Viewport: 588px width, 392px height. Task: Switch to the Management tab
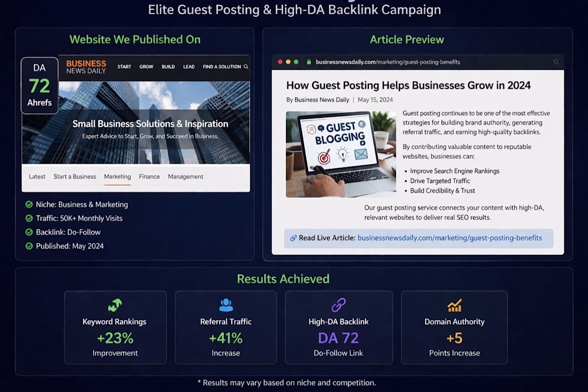185,177
